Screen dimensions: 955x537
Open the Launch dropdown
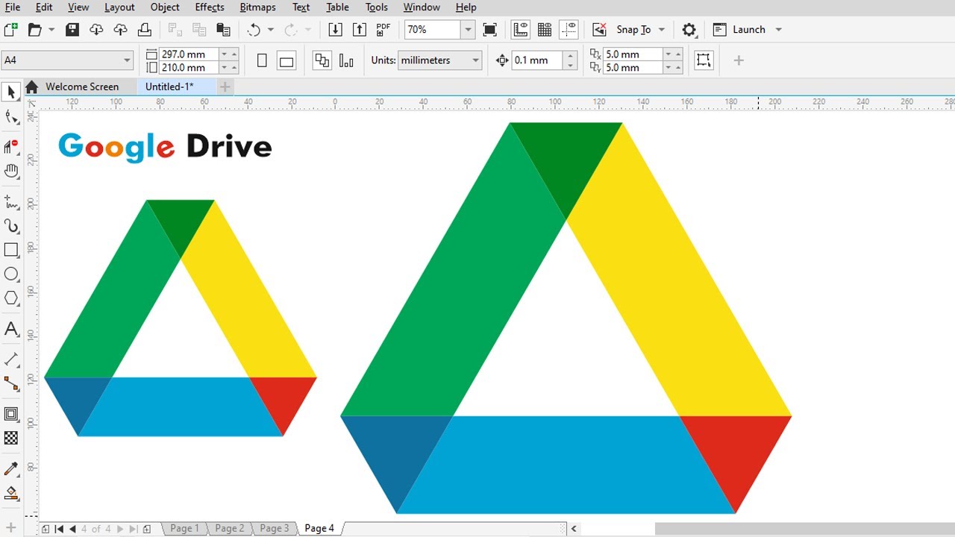point(778,30)
